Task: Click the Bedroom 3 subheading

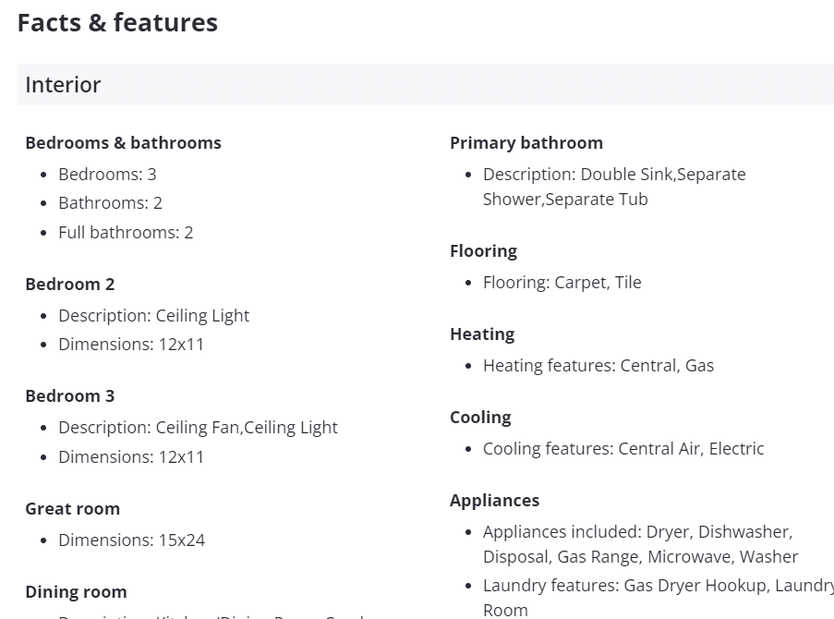Action: (70, 396)
